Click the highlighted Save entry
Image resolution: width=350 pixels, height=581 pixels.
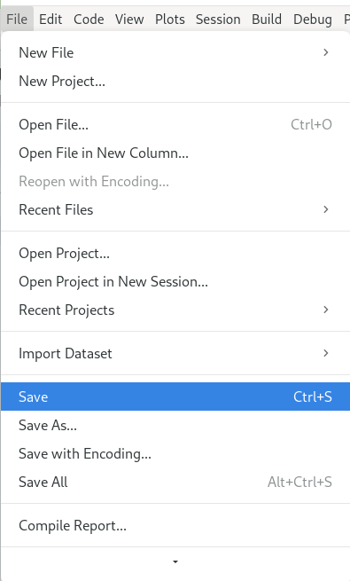175,396
